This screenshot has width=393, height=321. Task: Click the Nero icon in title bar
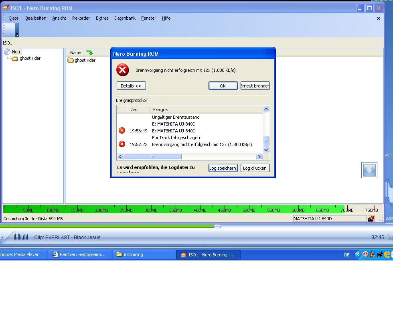6,8
